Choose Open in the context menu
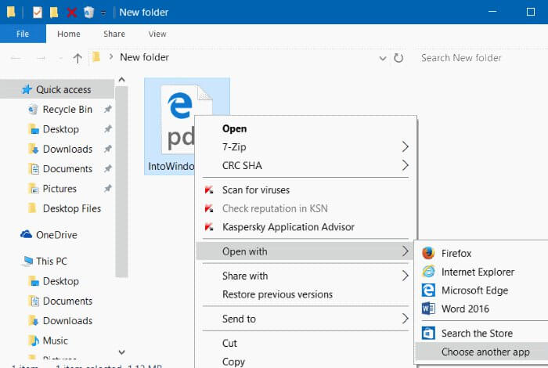The height and width of the screenshot is (368, 548). (x=235, y=128)
